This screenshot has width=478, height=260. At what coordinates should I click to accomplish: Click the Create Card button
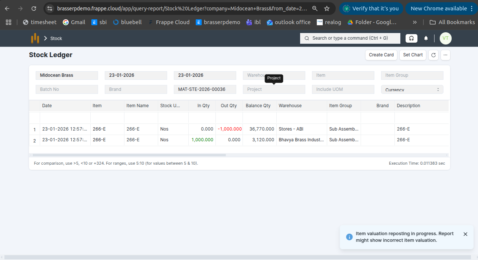381,55
